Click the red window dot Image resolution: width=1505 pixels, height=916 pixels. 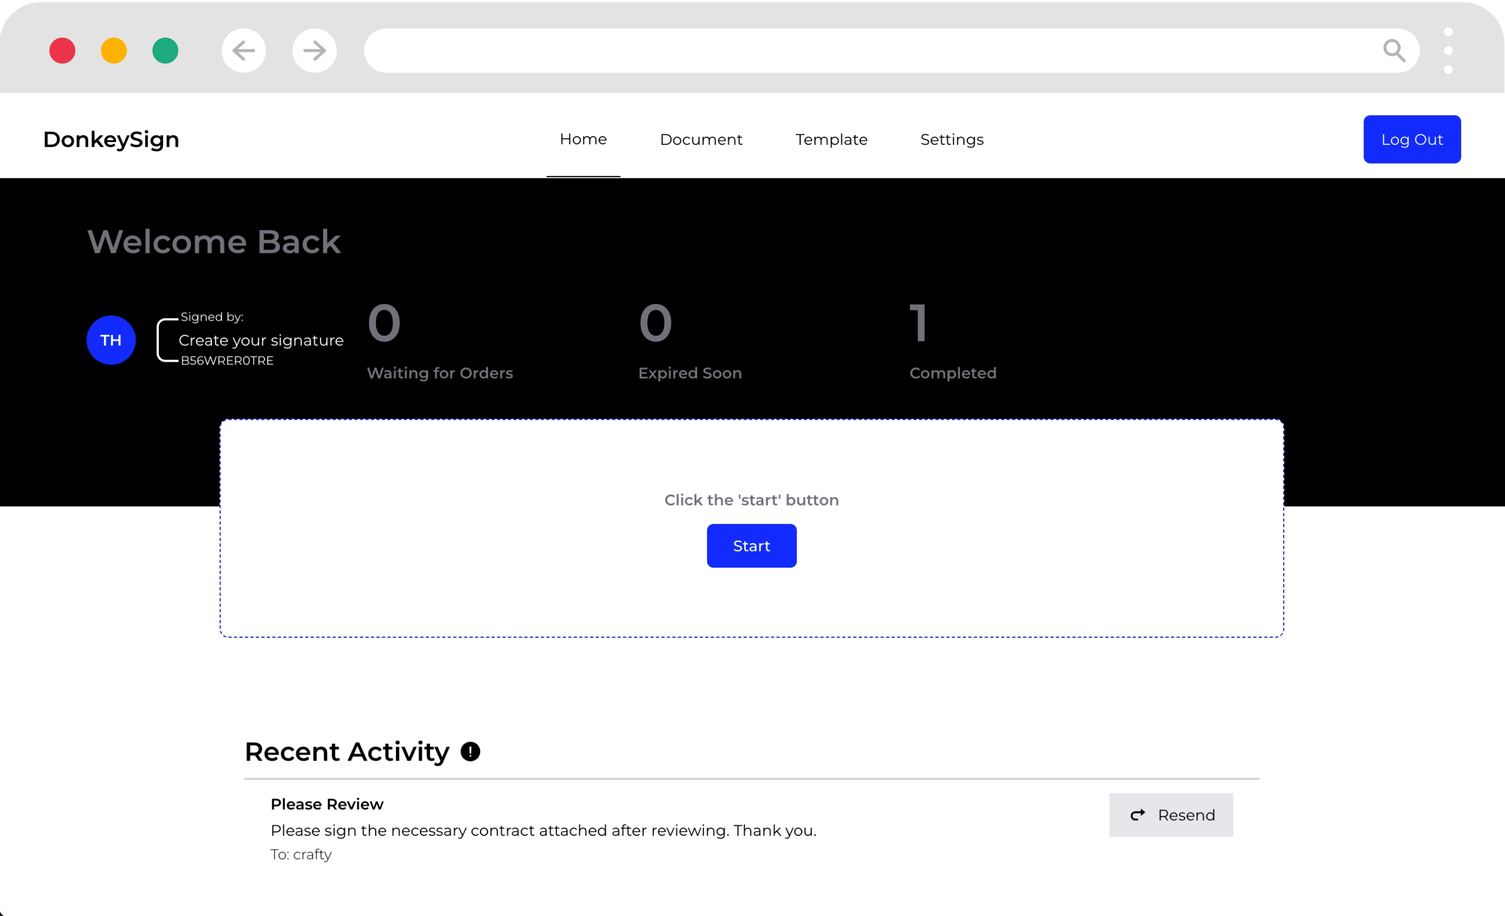(x=63, y=51)
